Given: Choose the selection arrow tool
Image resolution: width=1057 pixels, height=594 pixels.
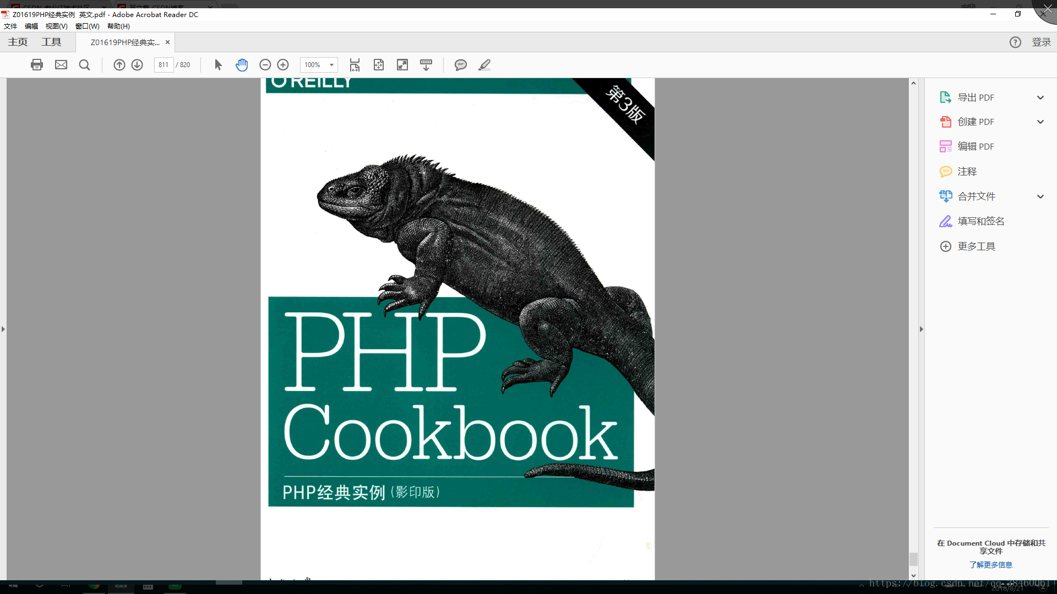Looking at the screenshot, I should (x=218, y=65).
